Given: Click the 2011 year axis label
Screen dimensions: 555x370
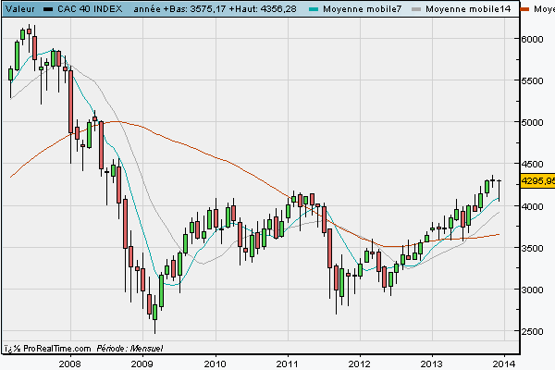Looking at the screenshot, I should pos(287,364).
